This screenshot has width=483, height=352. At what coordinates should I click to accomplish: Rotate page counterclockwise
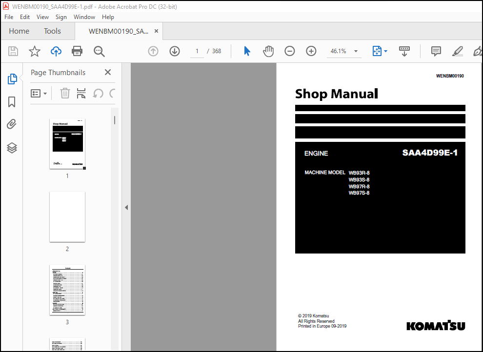point(98,93)
